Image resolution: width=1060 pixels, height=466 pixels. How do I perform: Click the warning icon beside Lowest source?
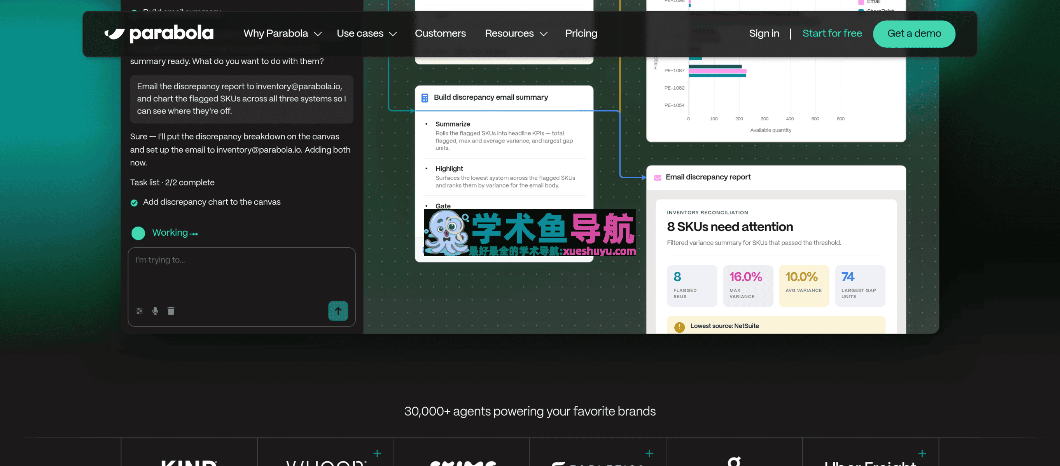(679, 327)
